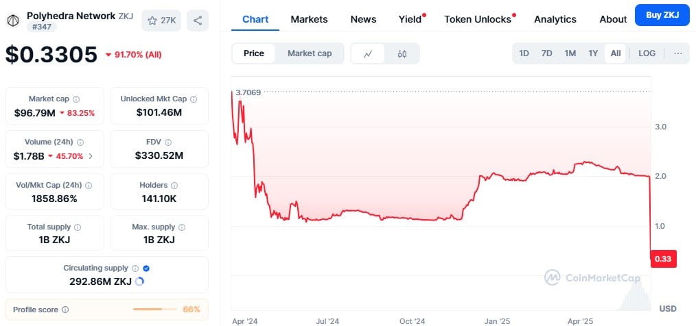Open the News tab
Viewport: 696px width, 326px height.
[363, 19]
